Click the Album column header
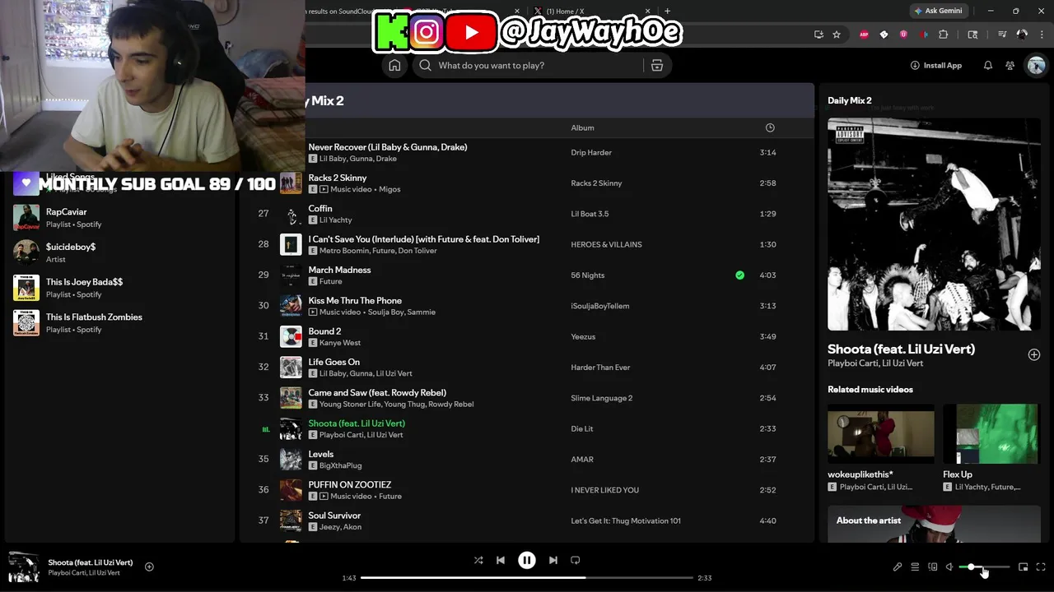The height and width of the screenshot is (592, 1054). [x=582, y=127]
